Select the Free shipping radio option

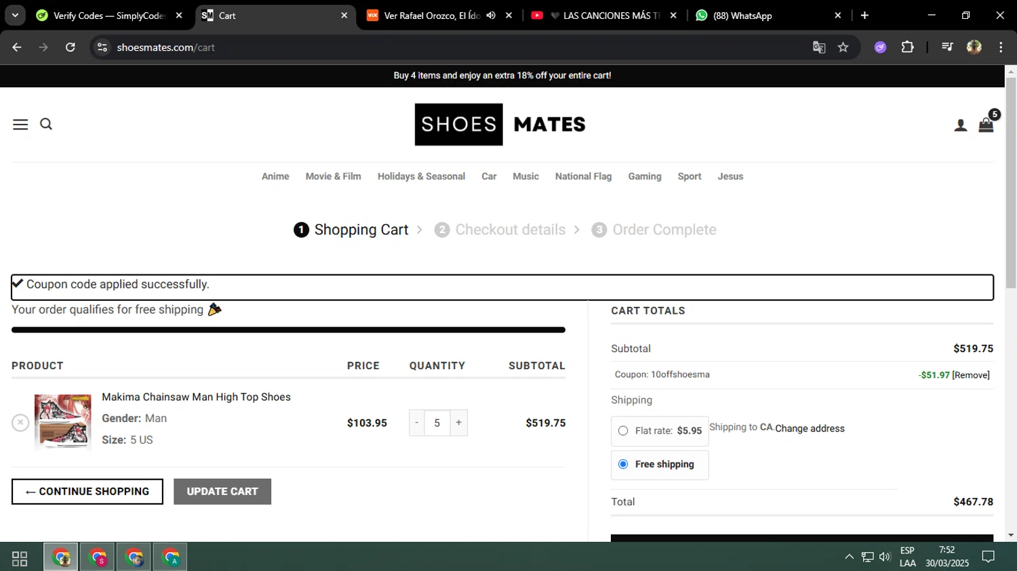[x=623, y=465]
